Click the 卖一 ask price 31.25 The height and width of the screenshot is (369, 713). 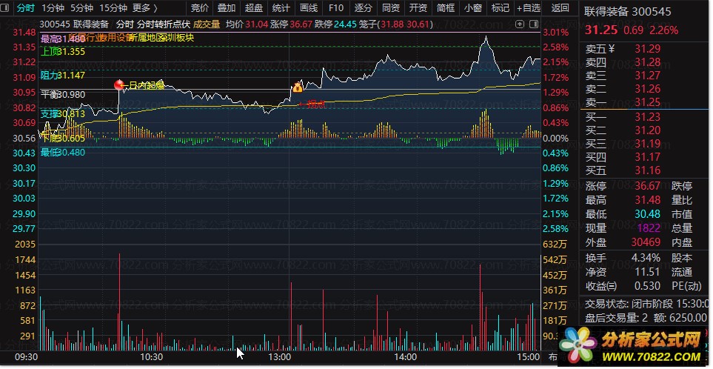pyautogui.click(x=648, y=102)
